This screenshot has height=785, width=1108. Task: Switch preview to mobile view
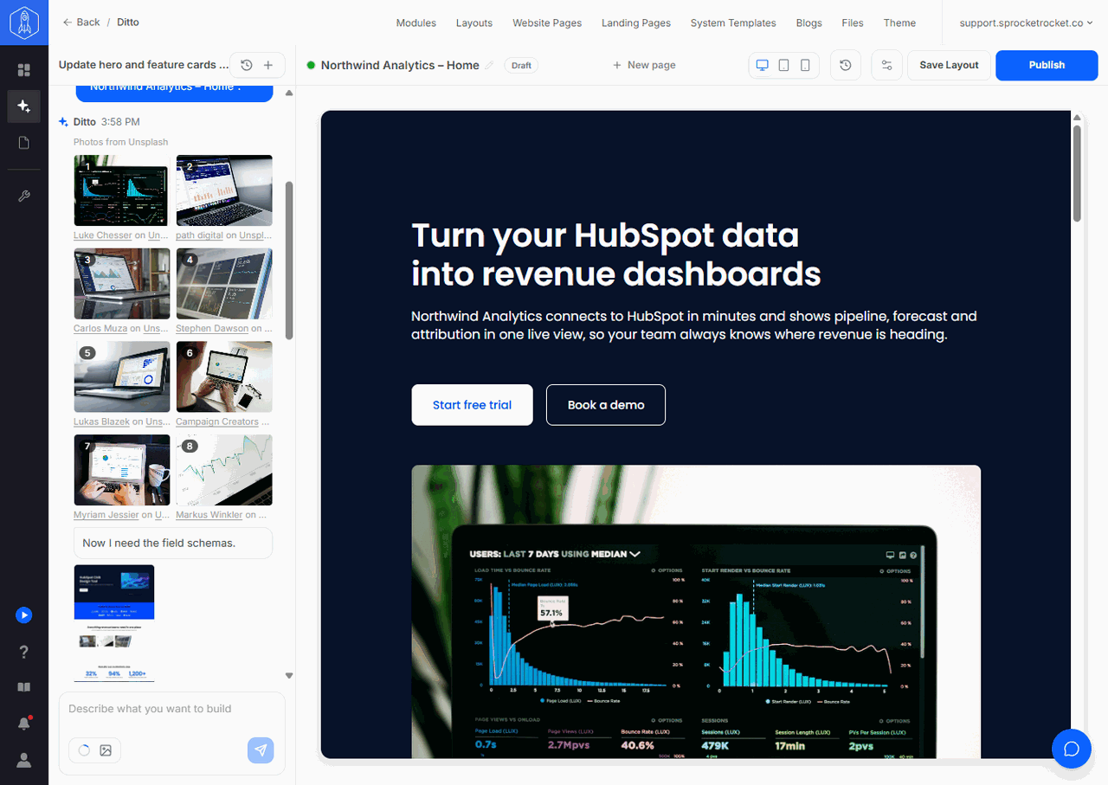coord(805,65)
